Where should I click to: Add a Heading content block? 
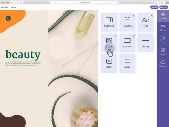(x=127, y=22)
